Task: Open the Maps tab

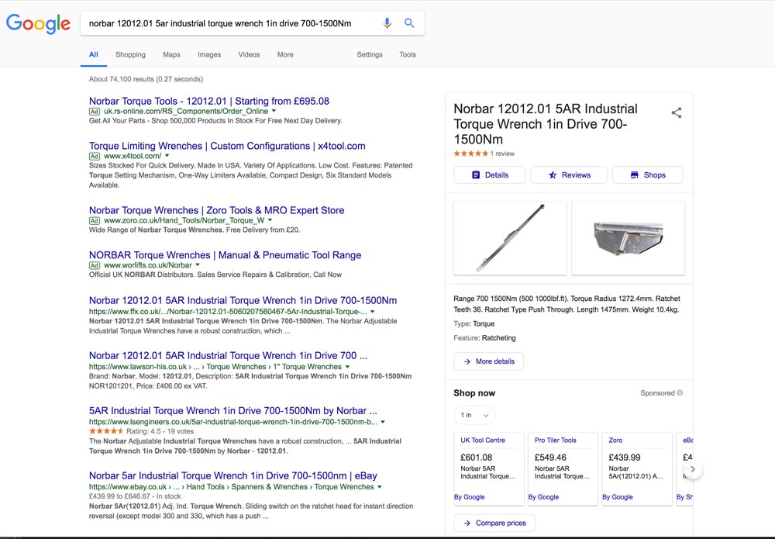Action: coord(171,54)
